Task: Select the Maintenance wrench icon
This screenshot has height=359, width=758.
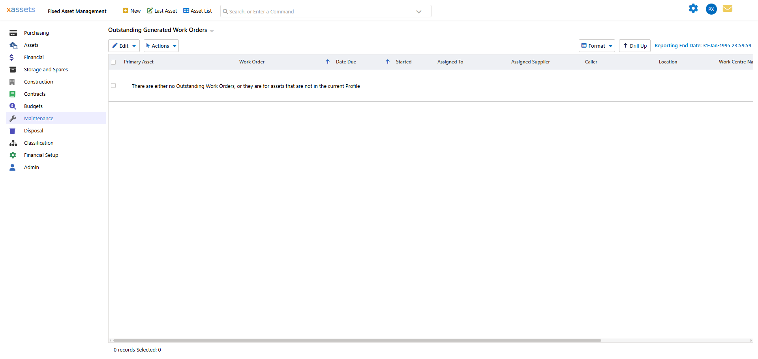Action: (13, 118)
